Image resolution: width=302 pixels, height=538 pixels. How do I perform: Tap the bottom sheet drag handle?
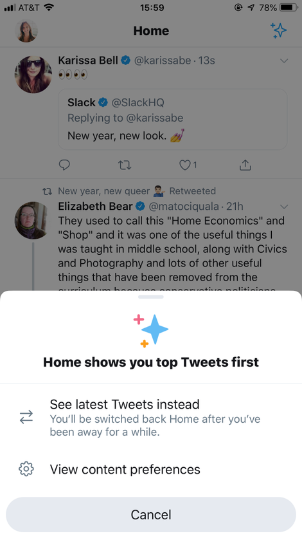click(151, 297)
